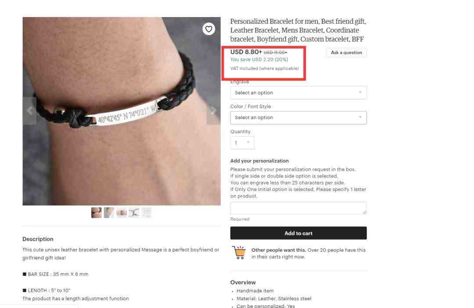This screenshot has height=308, width=474.
Task: Click the USD 8.80+ price text
Action: coord(246,52)
